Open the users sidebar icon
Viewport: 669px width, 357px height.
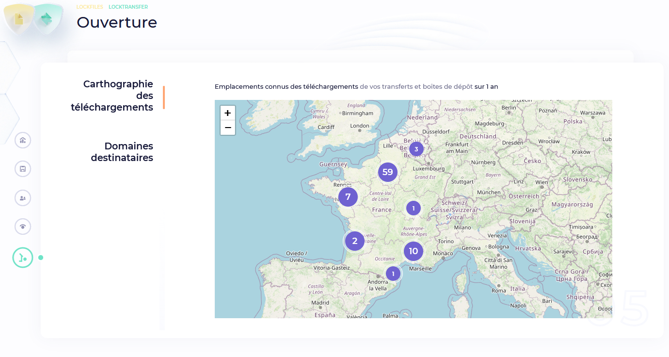click(23, 198)
